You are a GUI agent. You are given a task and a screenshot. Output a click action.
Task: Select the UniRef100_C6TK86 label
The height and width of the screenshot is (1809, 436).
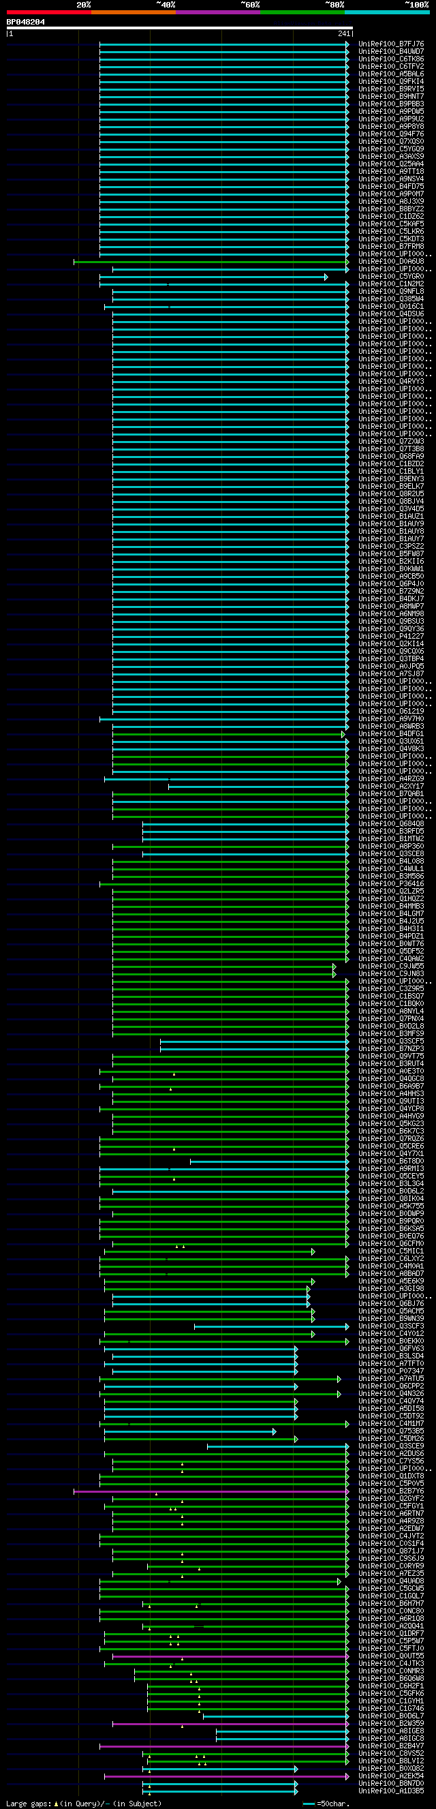[391, 59]
